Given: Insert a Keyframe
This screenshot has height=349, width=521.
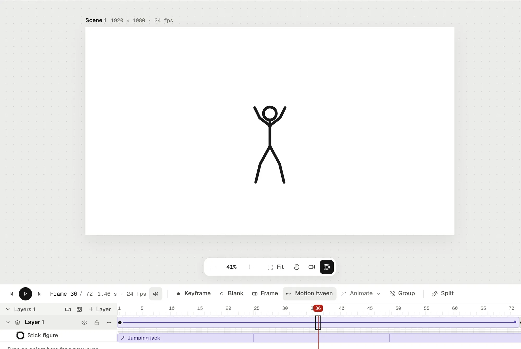Looking at the screenshot, I should click(194, 294).
